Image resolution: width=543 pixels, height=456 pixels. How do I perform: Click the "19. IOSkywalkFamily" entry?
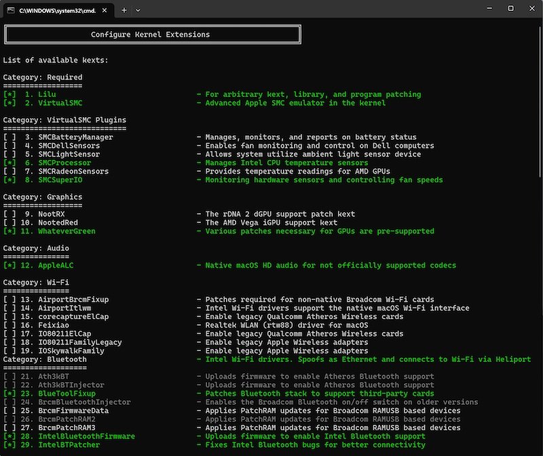pos(62,351)
